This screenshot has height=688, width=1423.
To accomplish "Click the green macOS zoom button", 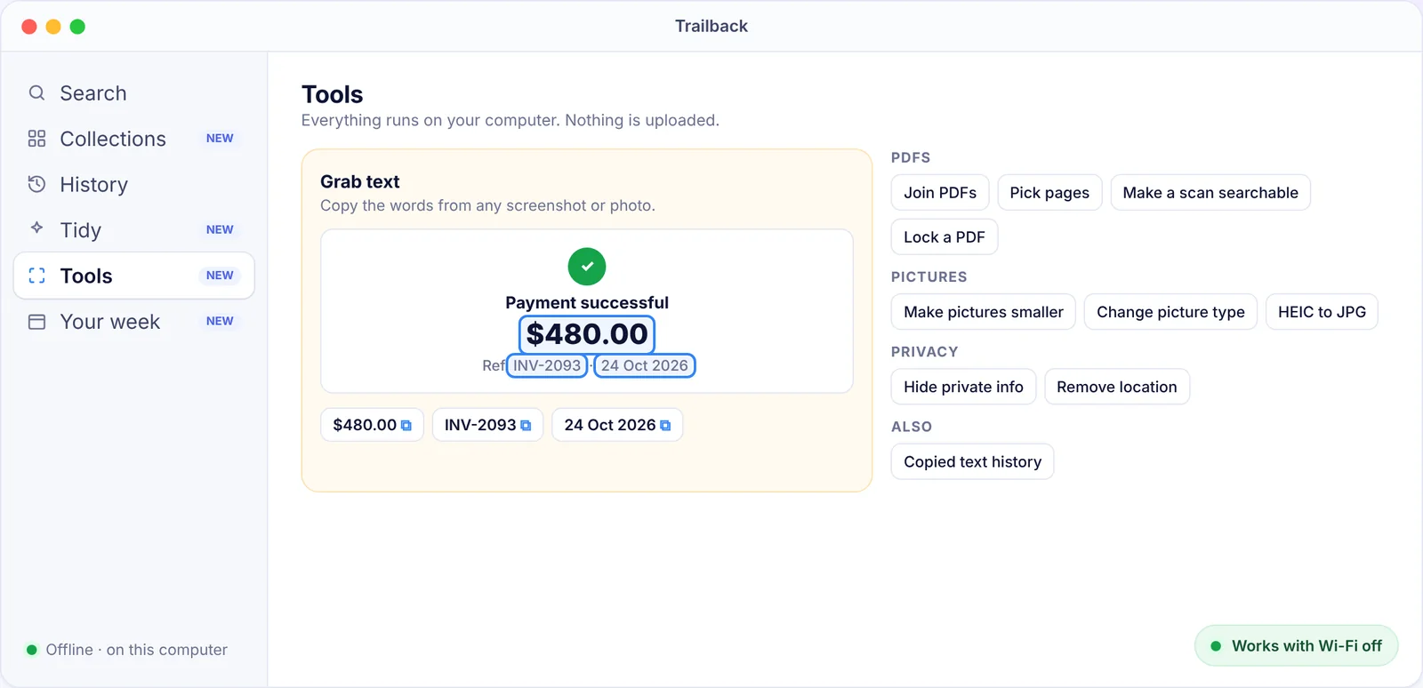I will [77, 27].
